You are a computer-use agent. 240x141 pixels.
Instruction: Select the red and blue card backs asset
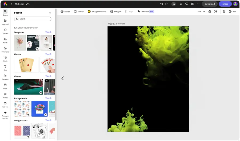[x=22, y=131]
